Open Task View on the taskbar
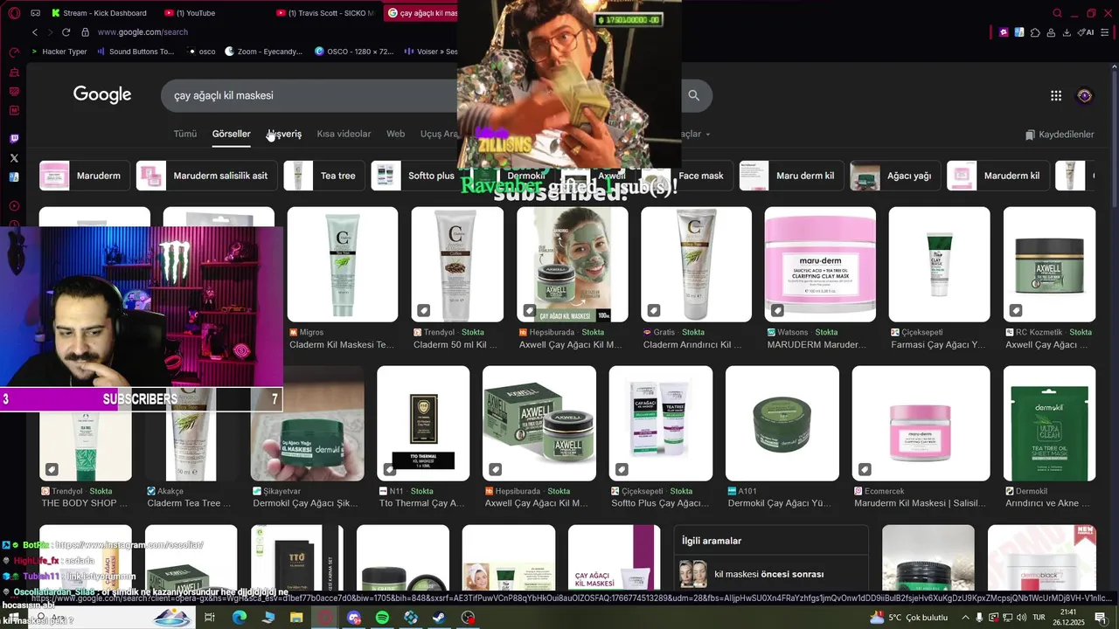The width and height of the screenshot is (1119, 629). [x=210, y=618]
